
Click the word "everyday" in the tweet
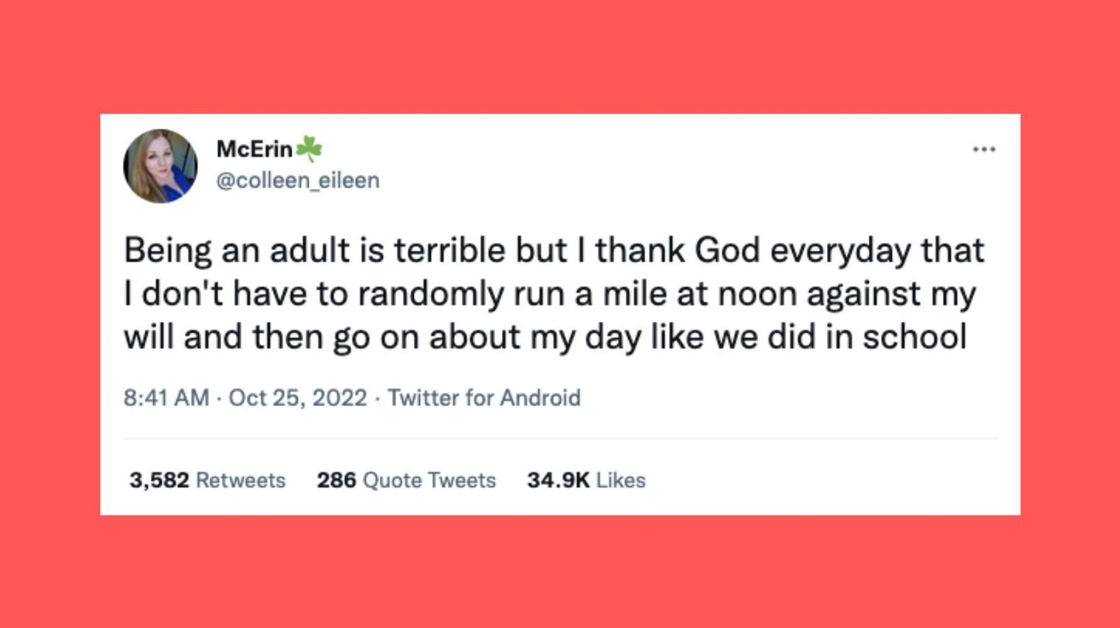click(x=841, y=250)
